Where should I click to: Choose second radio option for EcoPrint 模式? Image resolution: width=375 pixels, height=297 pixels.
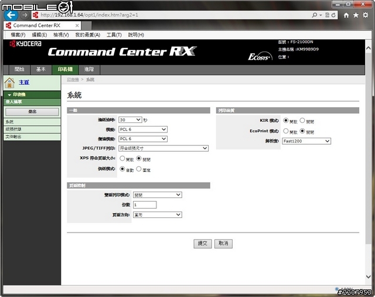[x=302, y=131]
